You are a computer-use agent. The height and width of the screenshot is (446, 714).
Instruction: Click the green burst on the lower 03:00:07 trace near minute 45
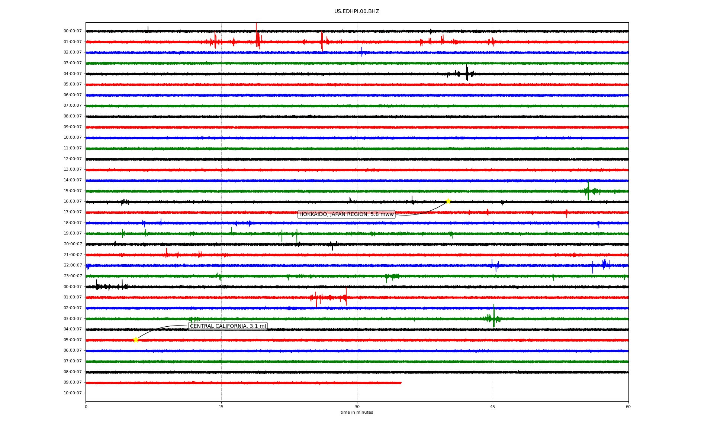pos(493,318)
